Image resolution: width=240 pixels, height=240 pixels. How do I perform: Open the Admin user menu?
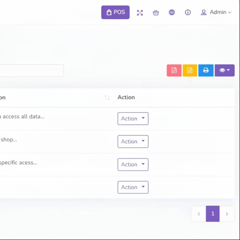[216, 12]
